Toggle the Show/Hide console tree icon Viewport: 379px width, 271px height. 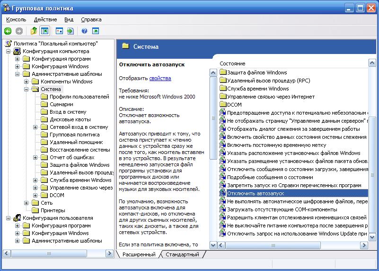coord(45,31)
